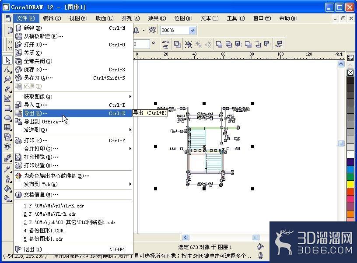Image resolution: width=357 pixels, height=263 pixels.
Task: Choose 打印预览 menu entry
Action: click(x=73, y=157)
